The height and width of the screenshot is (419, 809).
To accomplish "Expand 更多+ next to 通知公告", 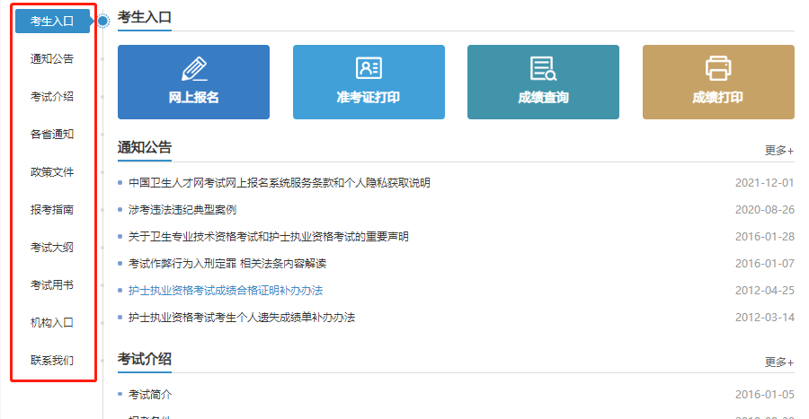I will [778, 151].
